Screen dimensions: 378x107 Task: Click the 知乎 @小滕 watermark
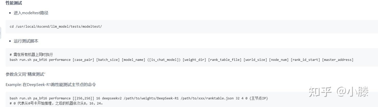pos(338,92)
